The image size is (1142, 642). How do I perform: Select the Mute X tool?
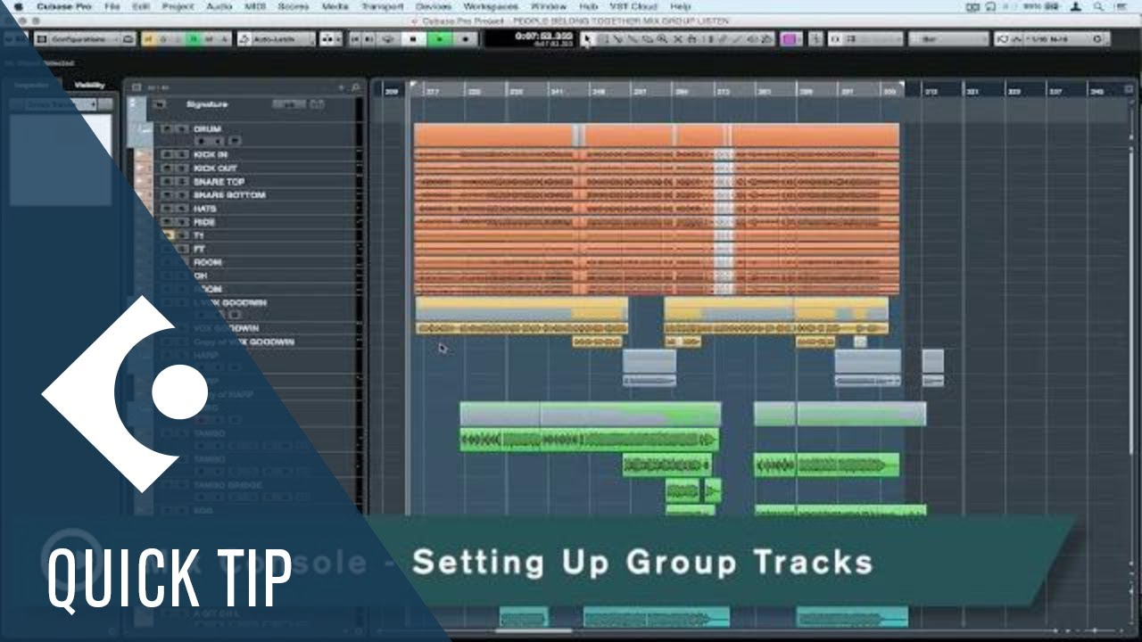678,39
